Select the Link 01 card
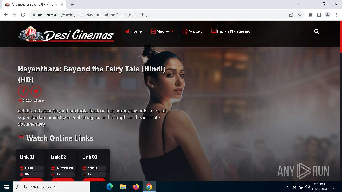 32,165
